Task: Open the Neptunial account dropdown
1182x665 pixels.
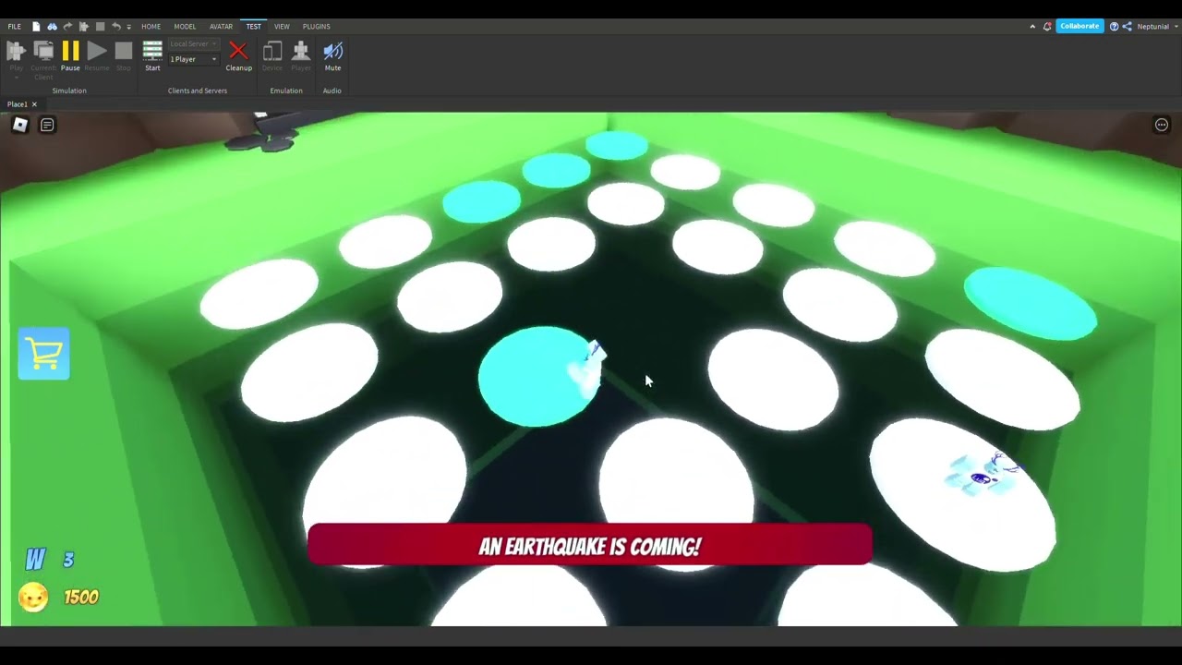Action: [x=1156, y=26]
